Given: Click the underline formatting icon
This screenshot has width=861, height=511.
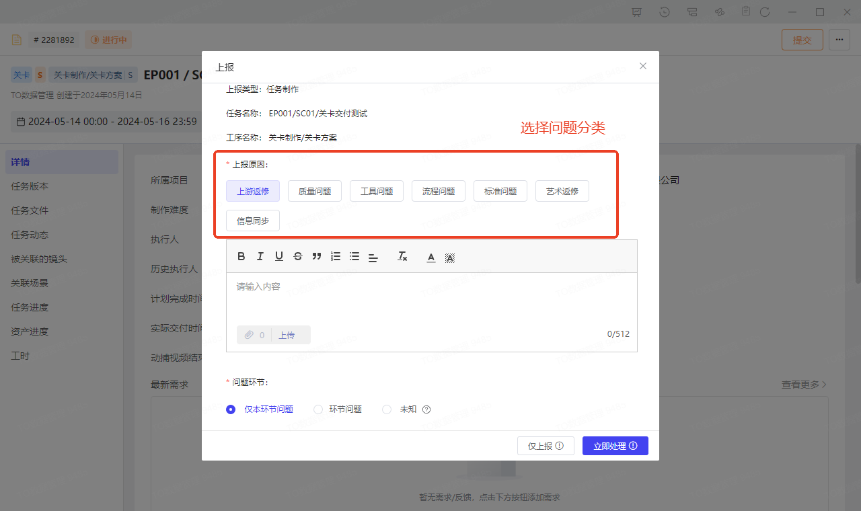Looking at the screenshot, I should (279, 256).
